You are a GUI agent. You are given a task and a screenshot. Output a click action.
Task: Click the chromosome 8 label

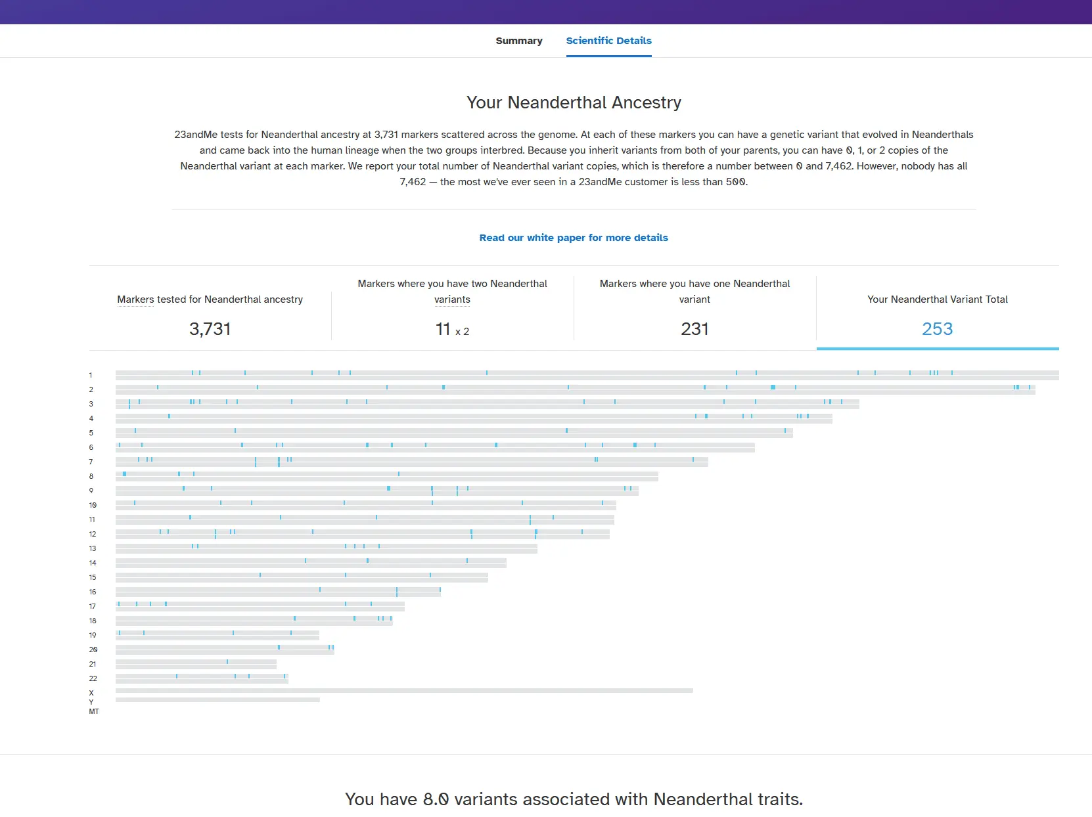91,476
